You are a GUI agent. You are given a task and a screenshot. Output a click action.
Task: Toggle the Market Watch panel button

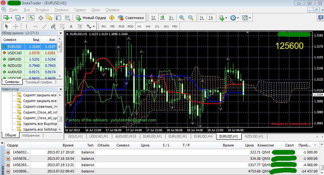tap(31, 18)
